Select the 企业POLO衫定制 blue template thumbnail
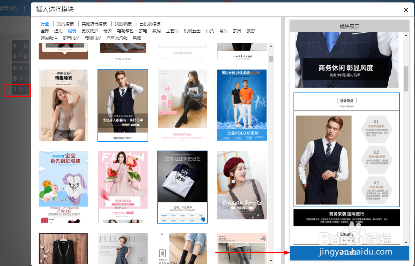The width and height of the screenshot is (415, 266). pyautogui.click(x=242, y=104)
